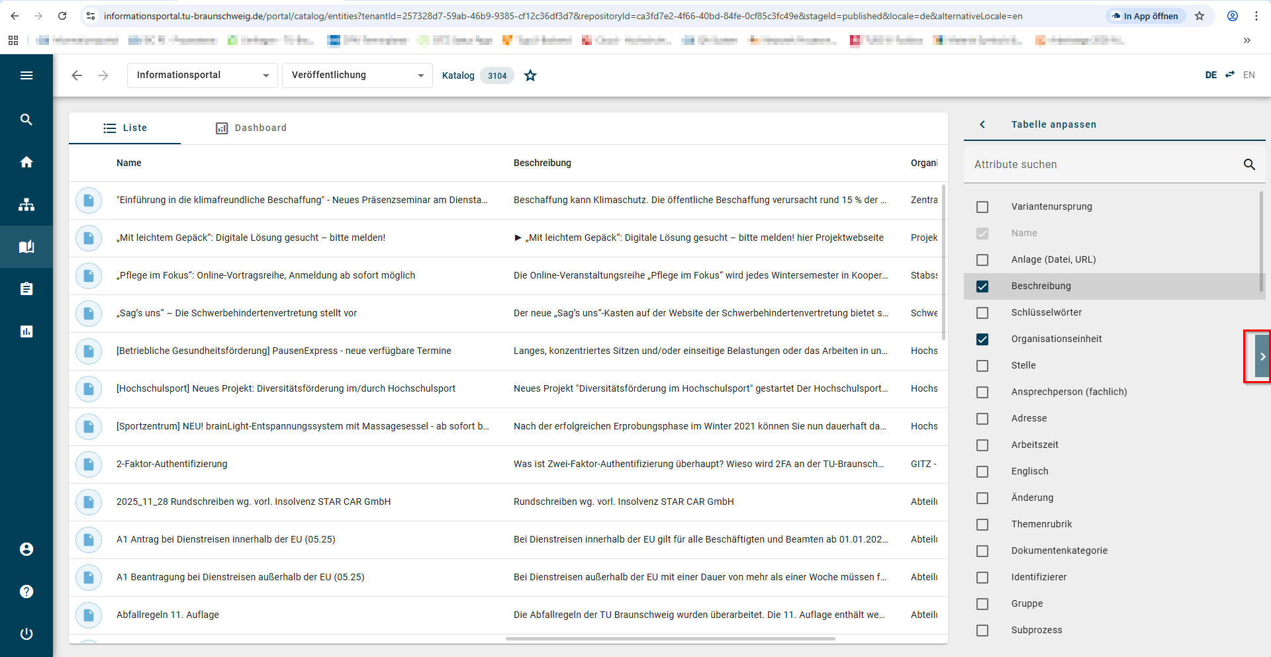
Task: Switch to the Dashboard tab
Action: click(x=252, y=128)
